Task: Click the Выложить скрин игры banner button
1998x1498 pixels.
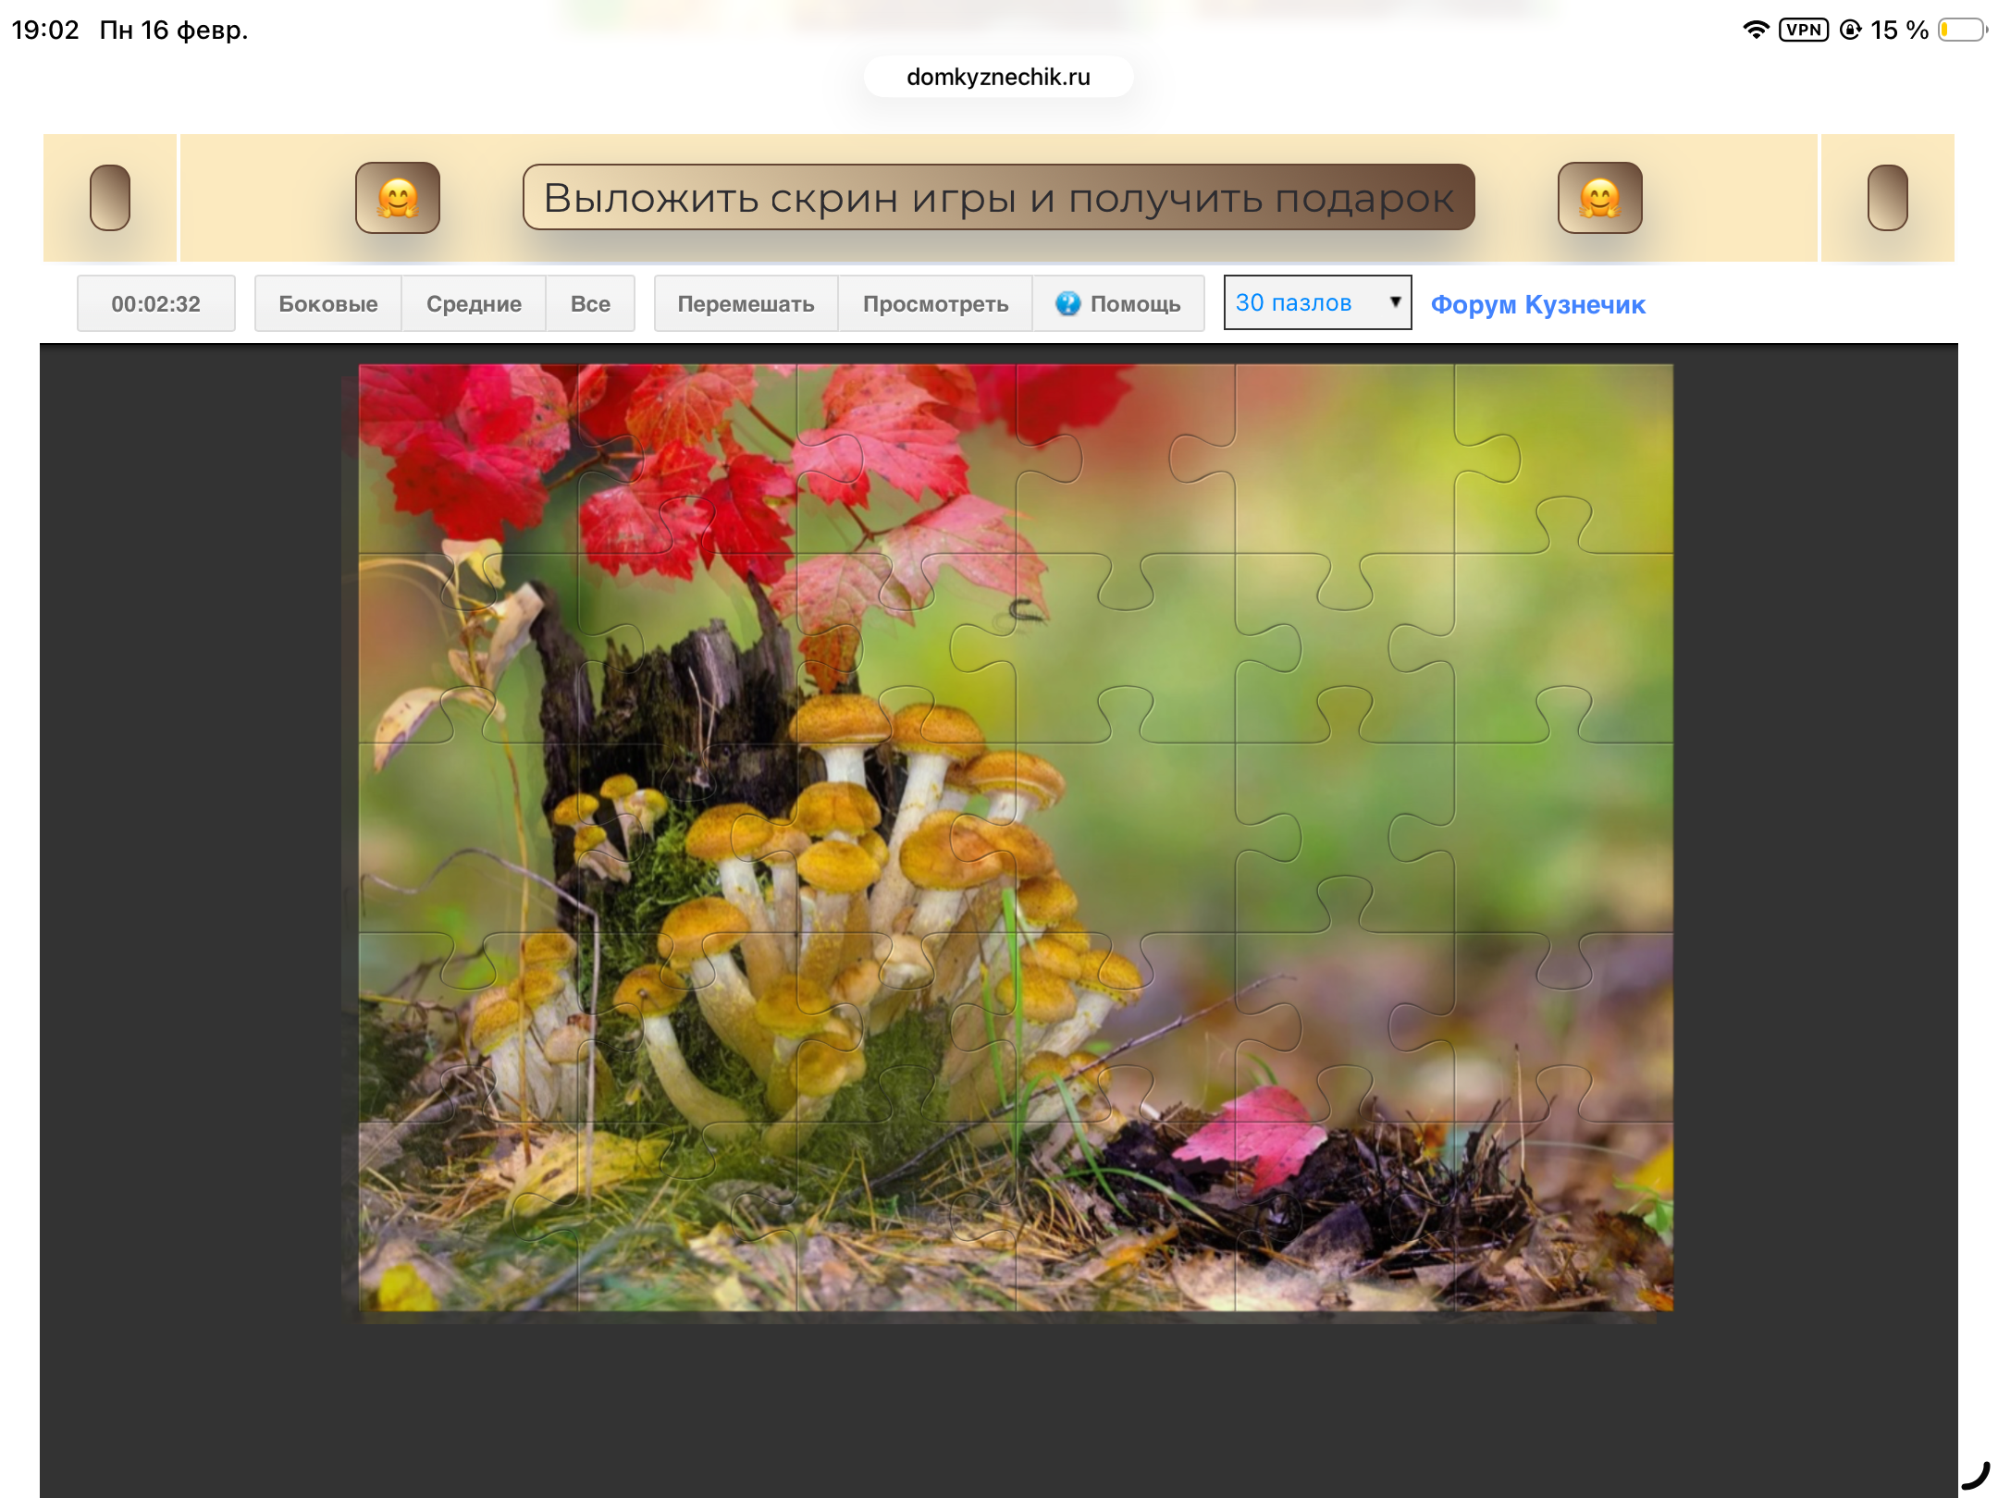Action: coord(998,198)
